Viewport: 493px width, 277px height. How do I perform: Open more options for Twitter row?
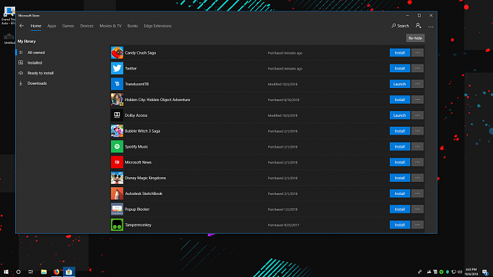(x=417, y=68)
